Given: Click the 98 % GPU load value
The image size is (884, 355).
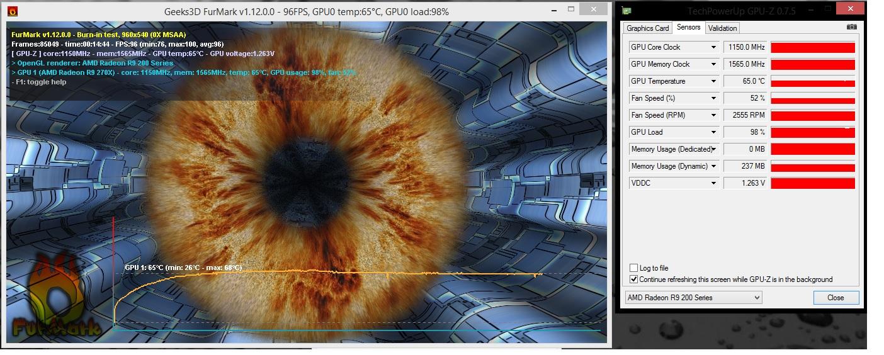Looking at the screenshot, I should click(746, 132).
